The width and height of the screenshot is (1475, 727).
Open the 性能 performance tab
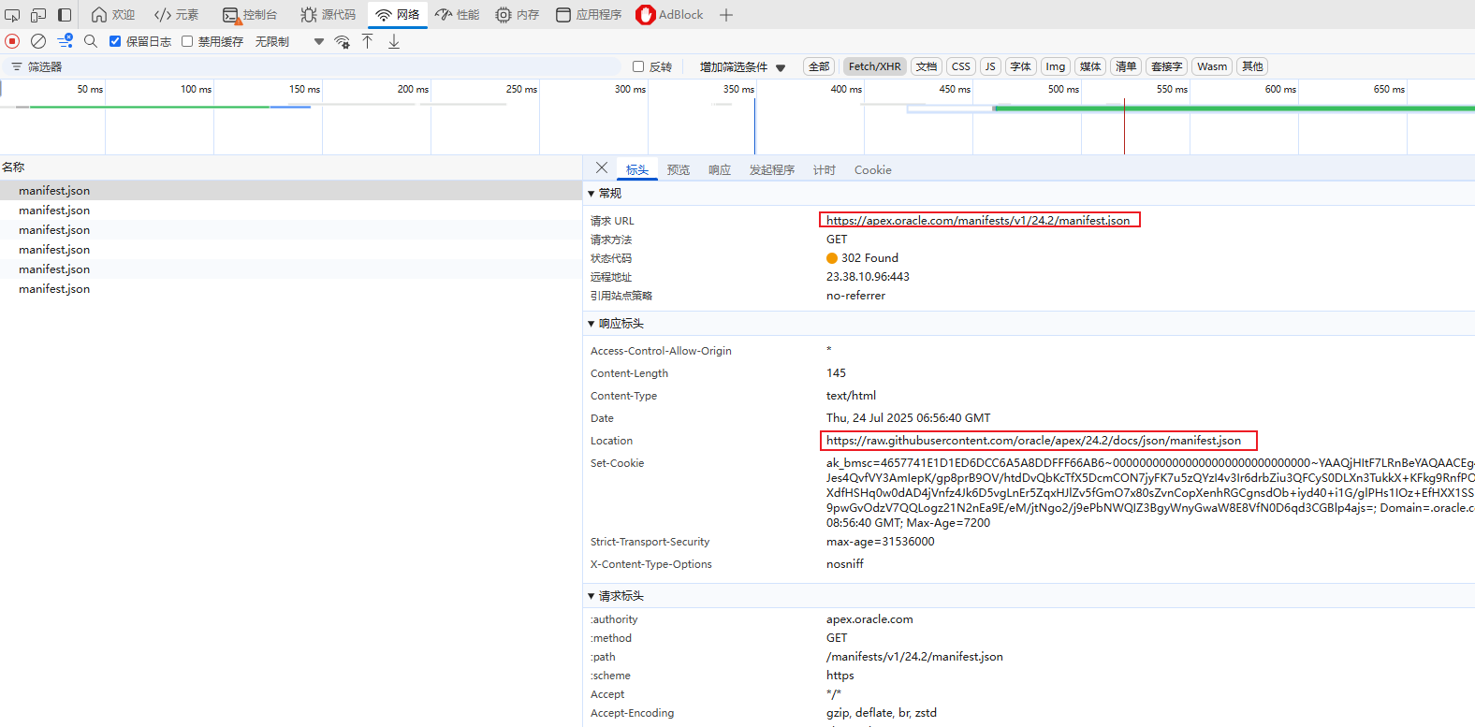point(457,15)
